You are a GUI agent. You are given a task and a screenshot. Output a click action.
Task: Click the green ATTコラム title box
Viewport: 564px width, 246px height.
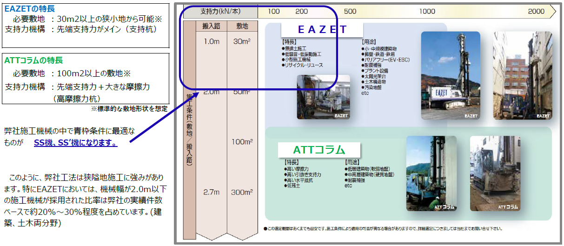(319, 150)
